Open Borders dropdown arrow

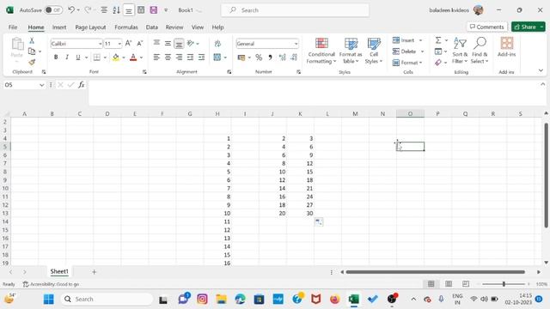click(105, 58)
